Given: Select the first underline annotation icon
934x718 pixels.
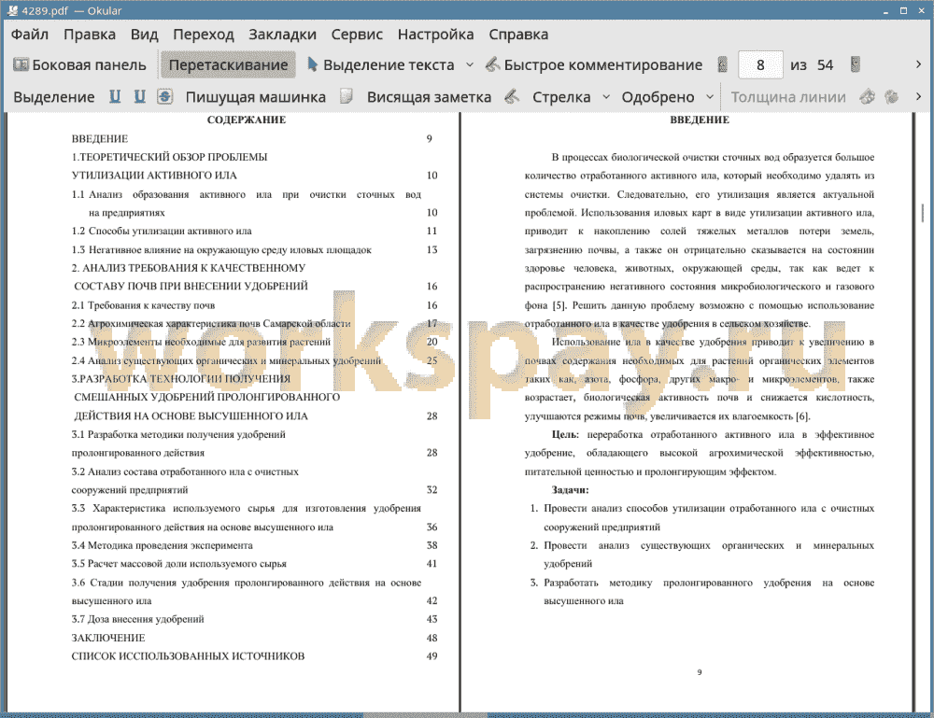Looking at the screenshot, I should (115, 96).
